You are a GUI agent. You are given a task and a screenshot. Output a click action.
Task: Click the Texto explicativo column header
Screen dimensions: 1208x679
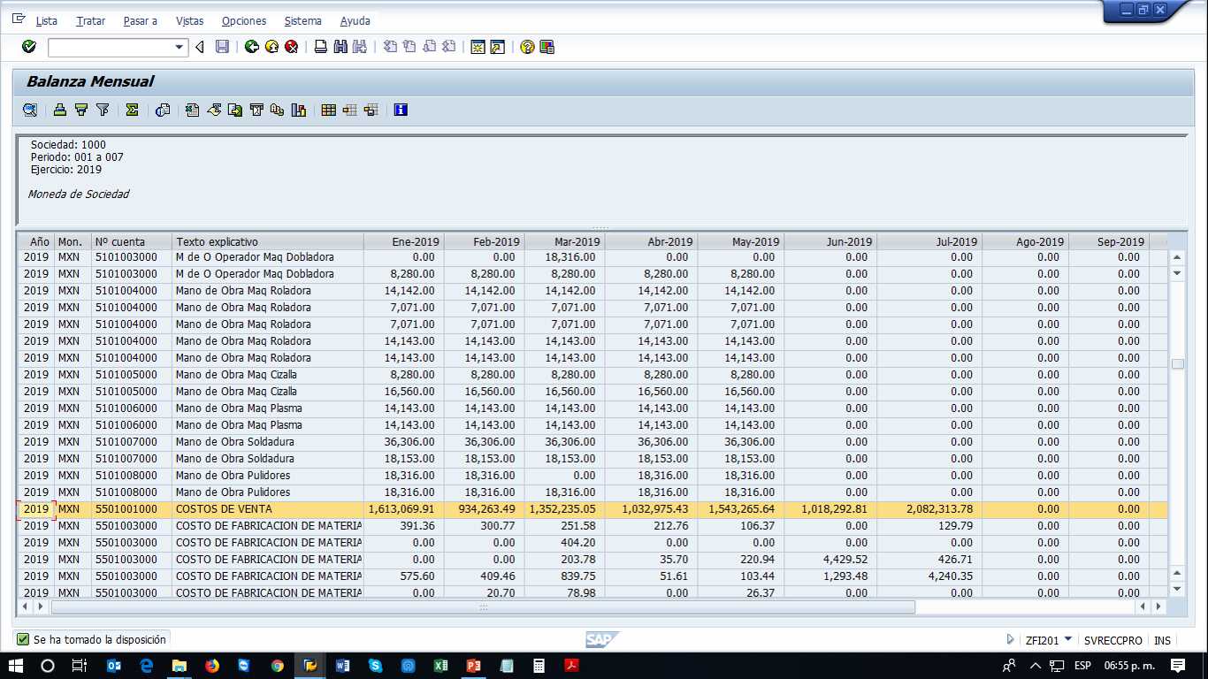268,241
